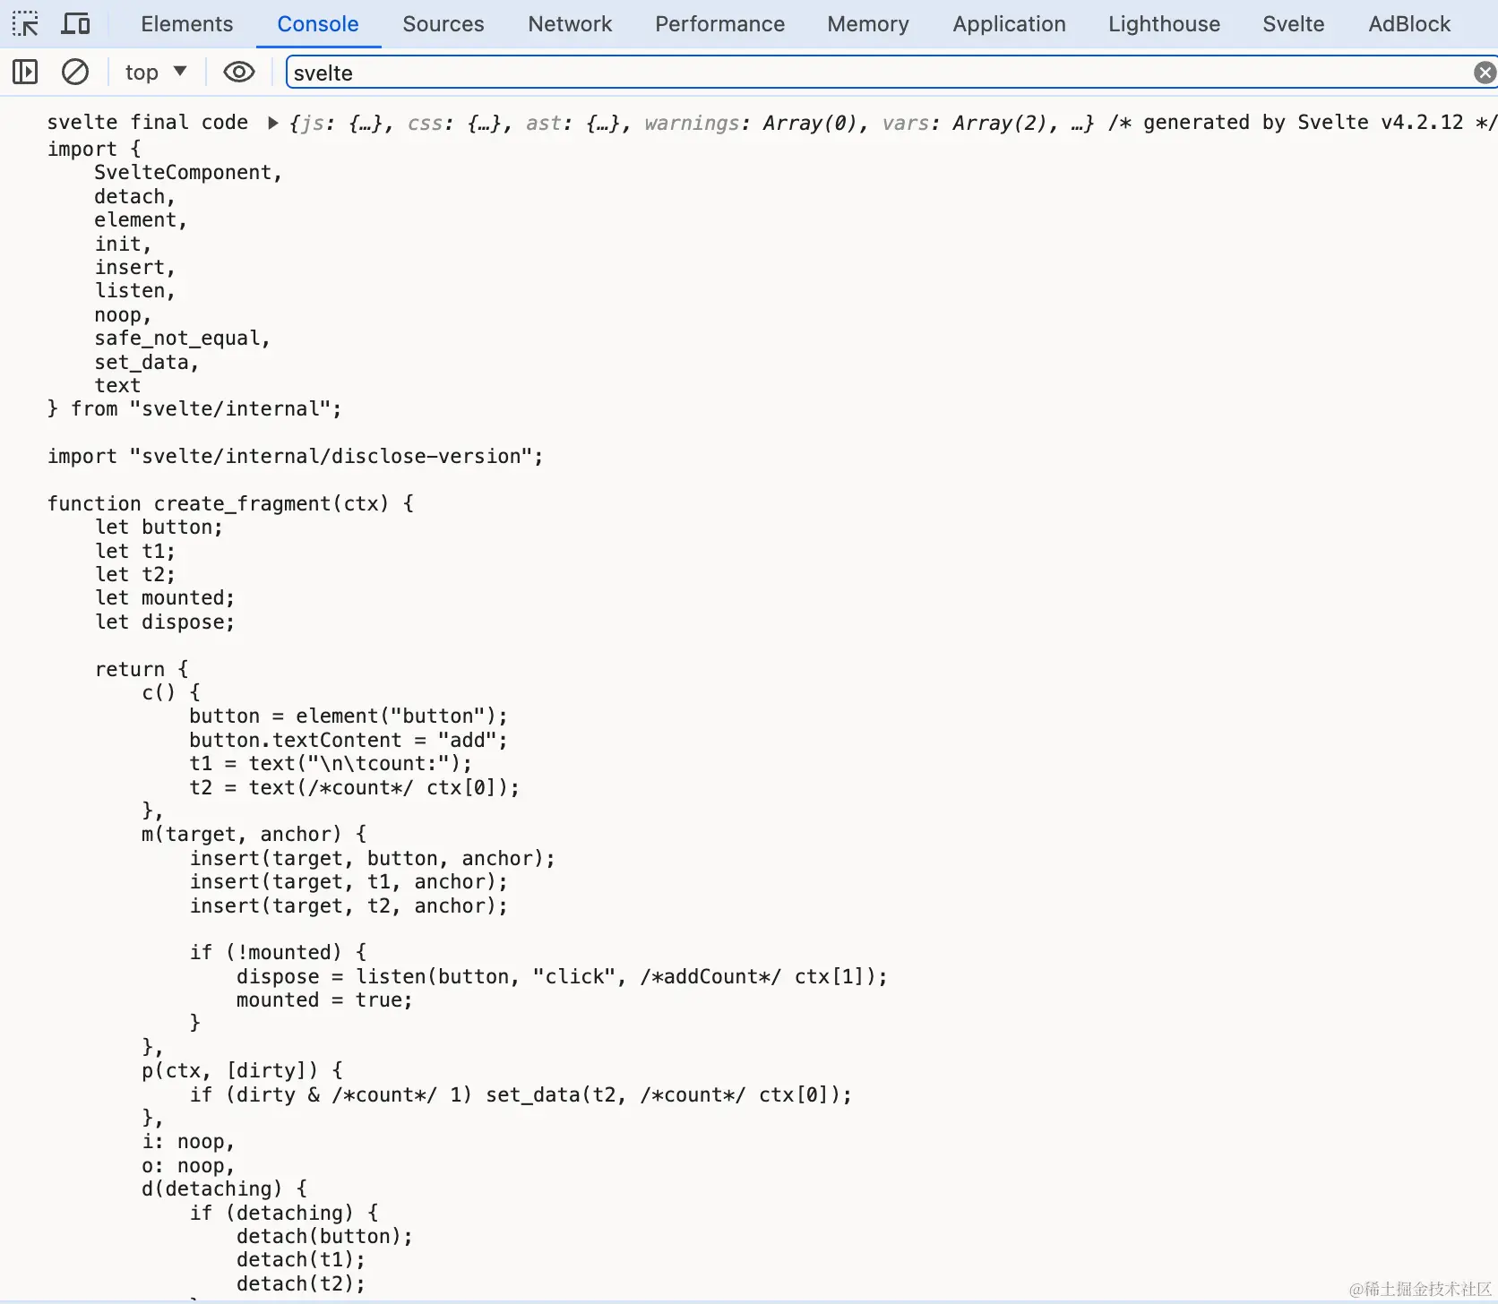The width and height of the screenshot is (1498, 1304).
Task: Click the 'detach(button);' line
Action: [324, 1236]
